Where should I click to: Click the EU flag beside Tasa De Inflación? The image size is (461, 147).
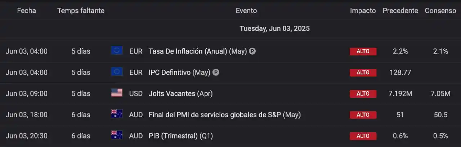click(117, 51)
